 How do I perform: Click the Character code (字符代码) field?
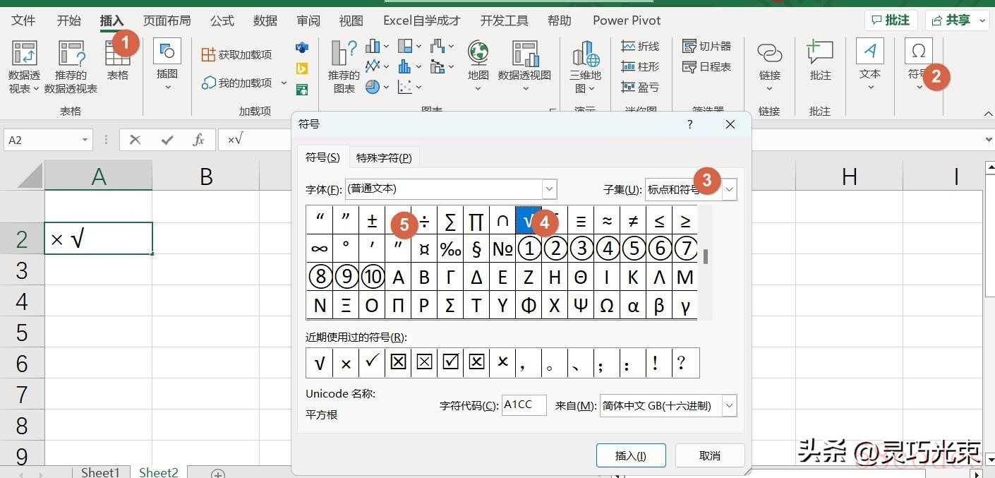(524, 405)
